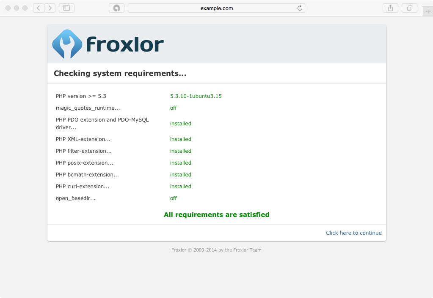433x298 pixels.
Task: Click the 'PHP posix-extension...' label
Action: coord(85,163)
